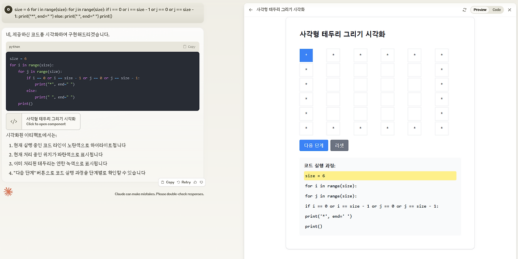The width and height of the screenshot is (518, 259).
Task: Thumbs down the assistant response
Action: (x=201, y=182)
